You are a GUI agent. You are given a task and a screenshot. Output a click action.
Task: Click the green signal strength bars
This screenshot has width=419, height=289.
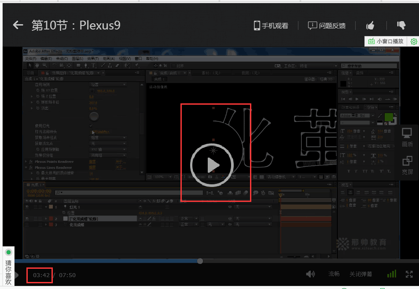391,274
